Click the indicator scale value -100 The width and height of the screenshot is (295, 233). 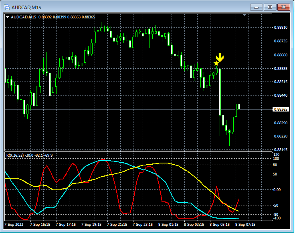(x=277, y=218)
